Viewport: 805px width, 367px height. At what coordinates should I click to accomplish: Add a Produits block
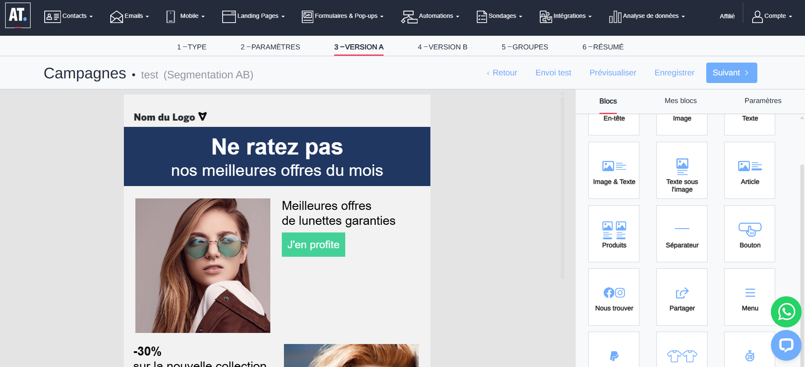(614, 234)
